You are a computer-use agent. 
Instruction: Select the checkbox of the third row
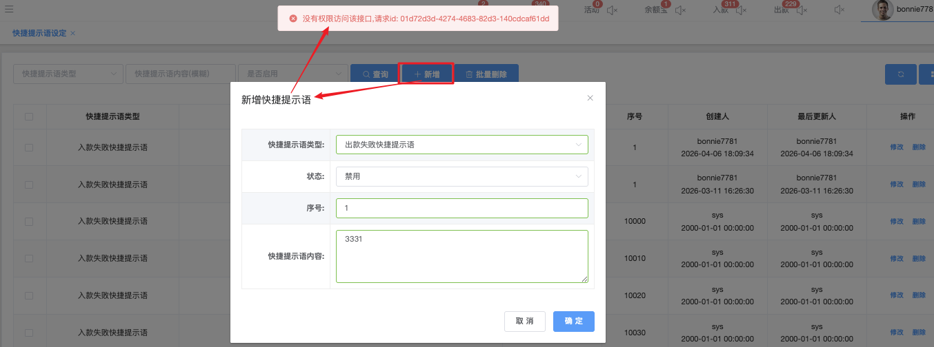[29, 222]
